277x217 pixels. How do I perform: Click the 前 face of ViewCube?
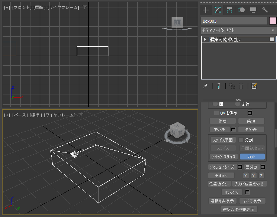tap(177, 22)
